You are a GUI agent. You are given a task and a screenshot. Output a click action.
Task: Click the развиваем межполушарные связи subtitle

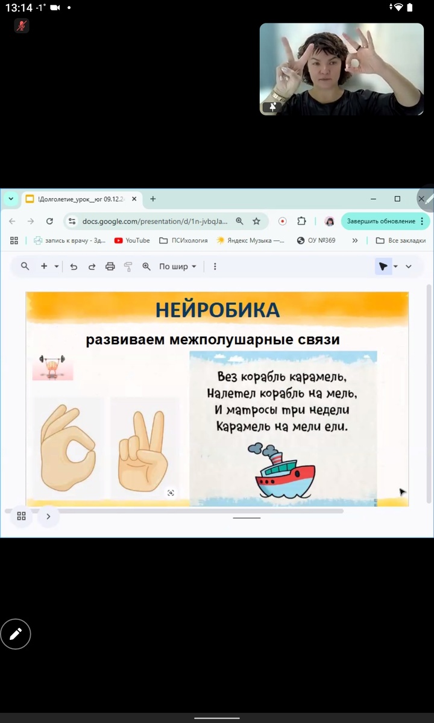213,340
